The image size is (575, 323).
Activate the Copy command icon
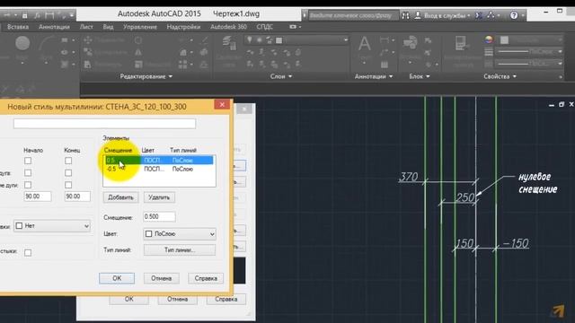point(88,52)
